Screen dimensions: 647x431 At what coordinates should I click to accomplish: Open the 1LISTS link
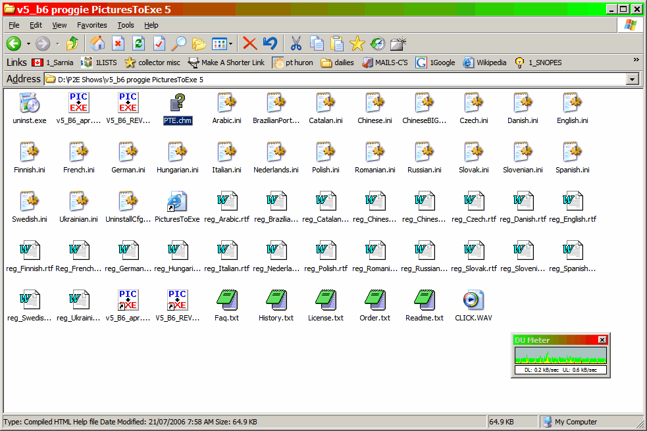(99, 63)
